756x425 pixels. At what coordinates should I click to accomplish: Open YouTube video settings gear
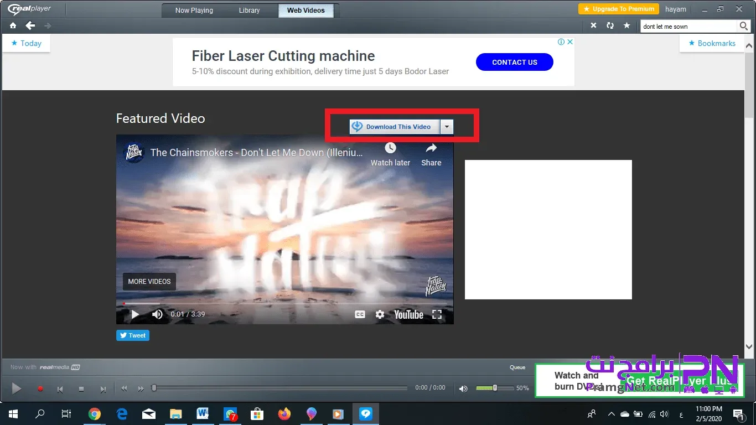380,314
